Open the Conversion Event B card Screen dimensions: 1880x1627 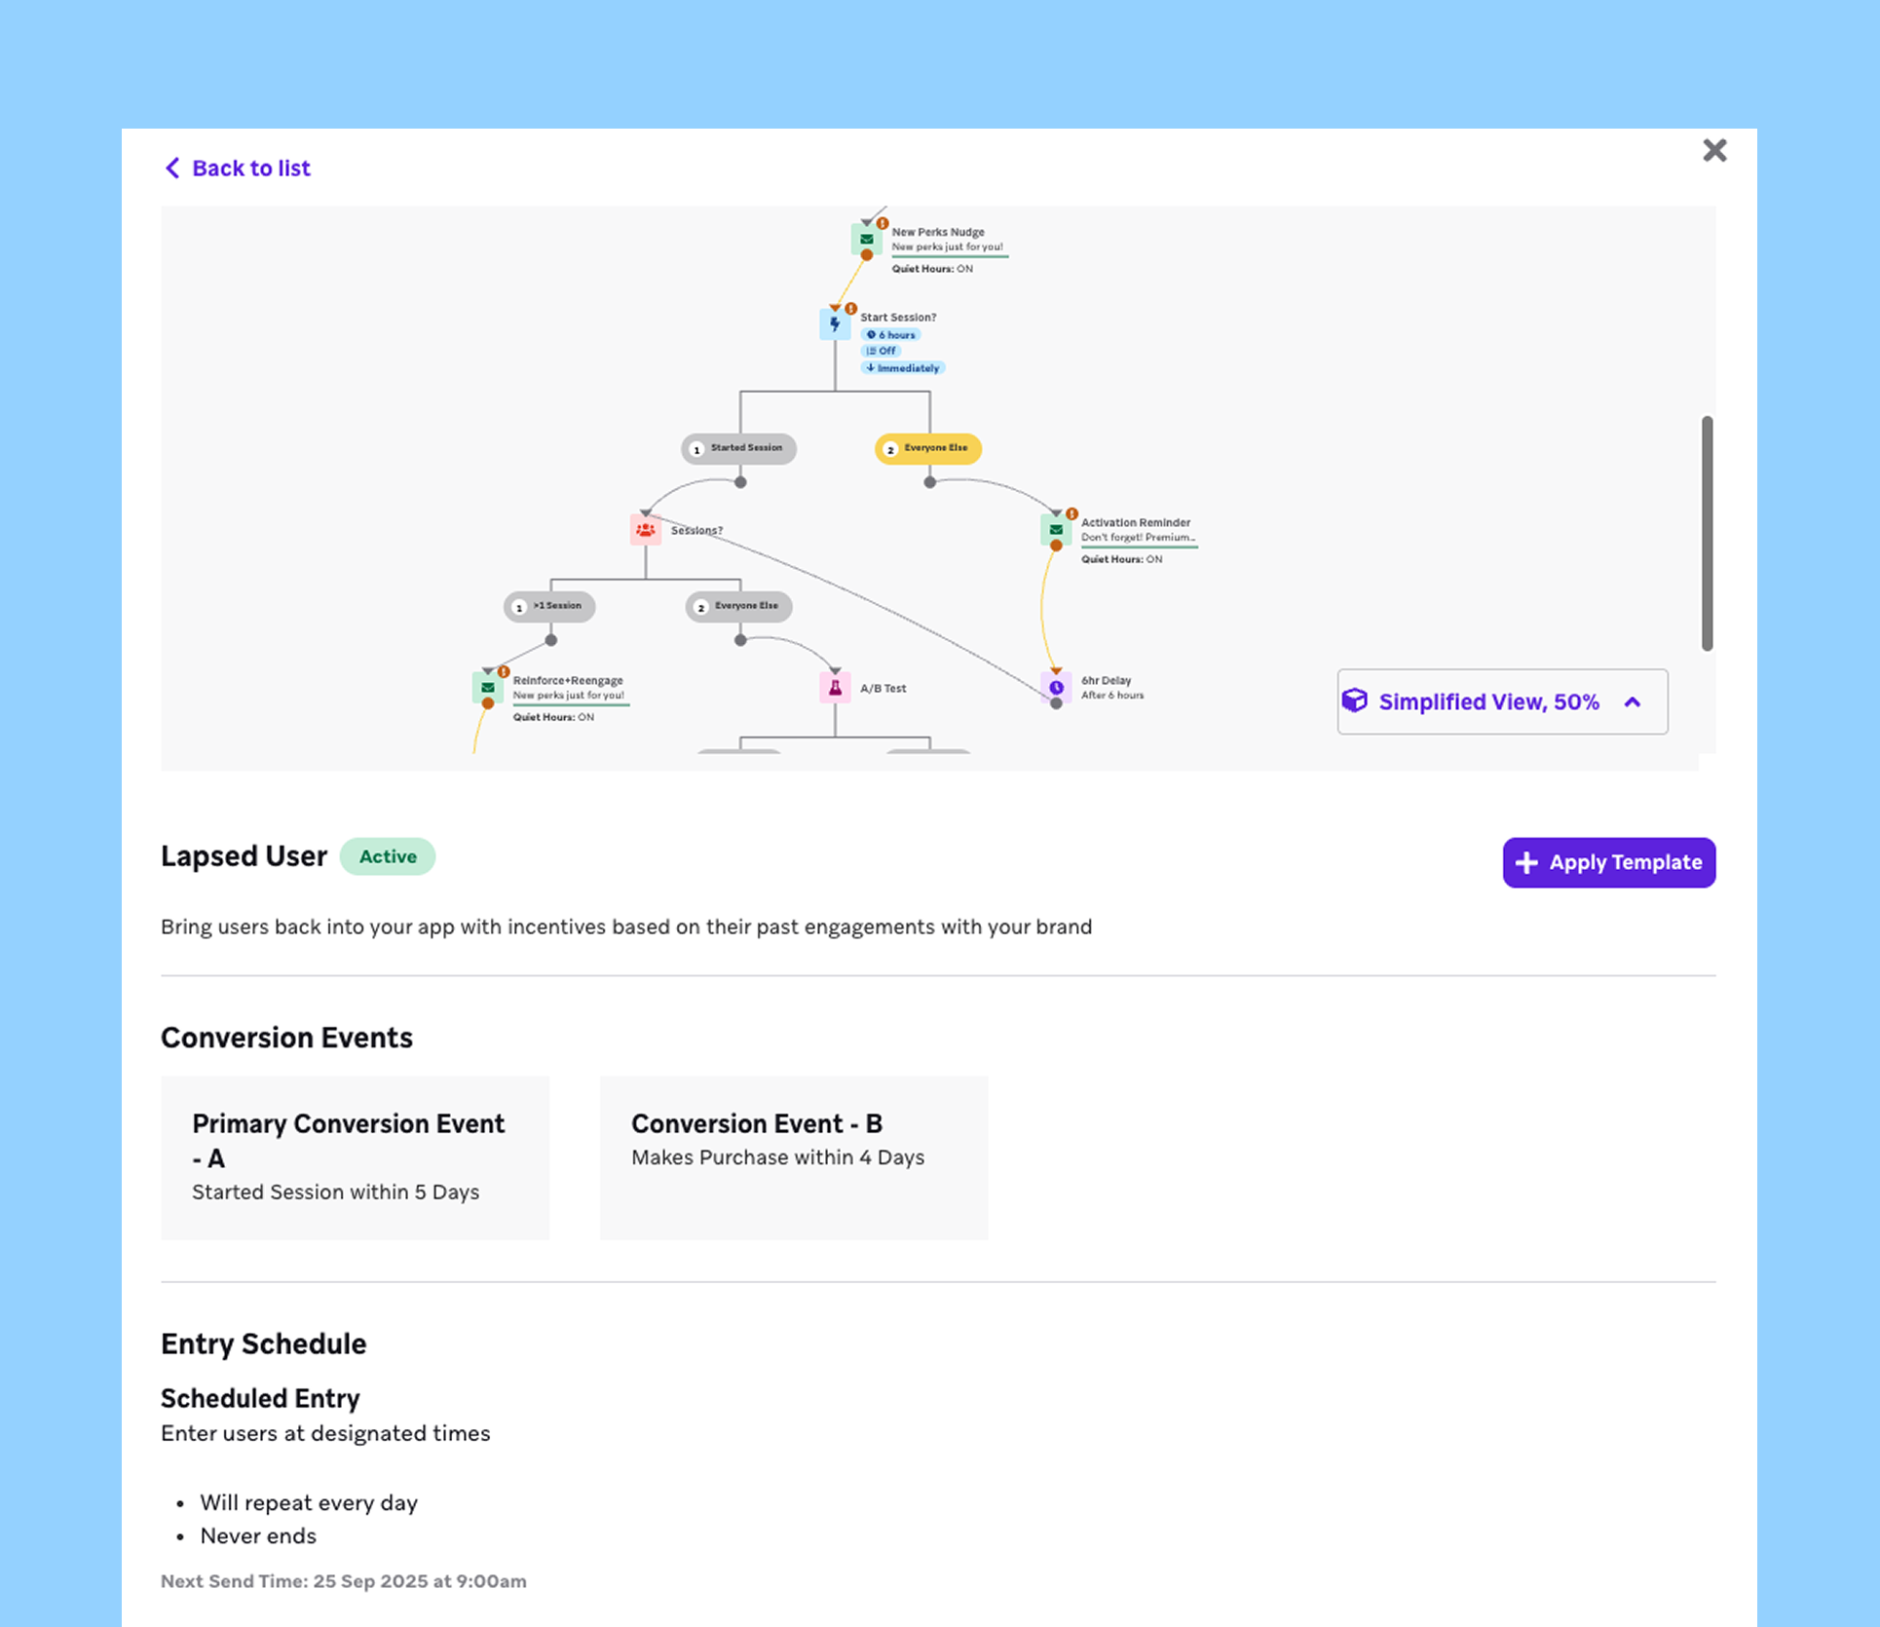(x=793, y=1157)
